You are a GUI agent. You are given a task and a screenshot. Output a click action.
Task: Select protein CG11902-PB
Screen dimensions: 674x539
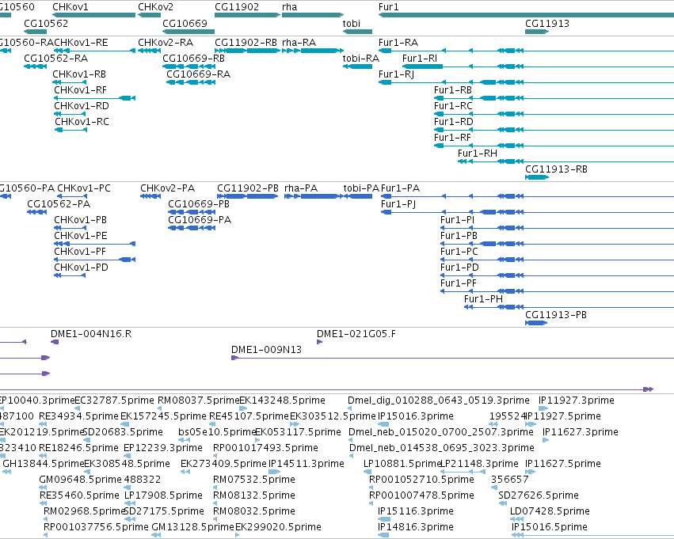[x=248, y=188]
